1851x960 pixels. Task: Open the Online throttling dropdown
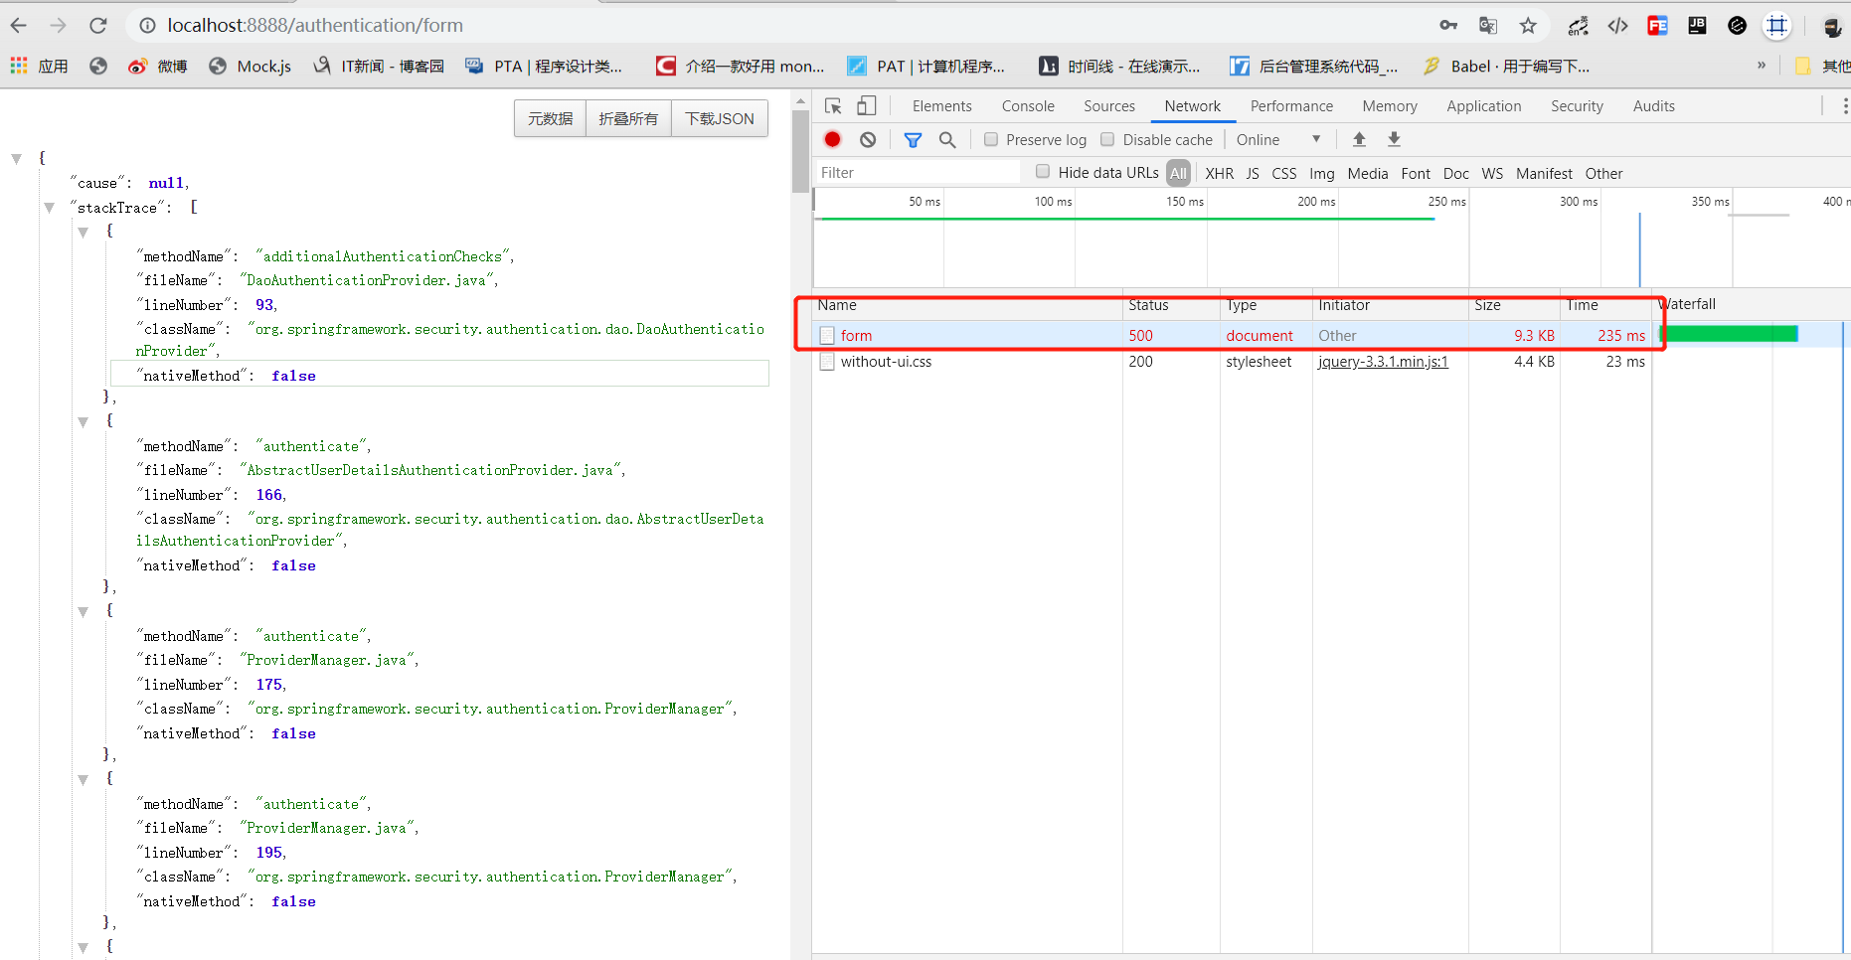point(1278,139)
